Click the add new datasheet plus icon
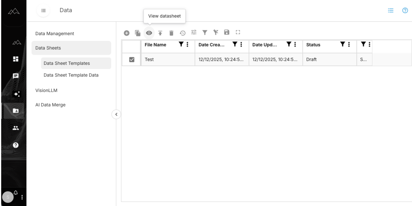Image resolution: width=412 pixels, height=206 pixels. point(127,33)
